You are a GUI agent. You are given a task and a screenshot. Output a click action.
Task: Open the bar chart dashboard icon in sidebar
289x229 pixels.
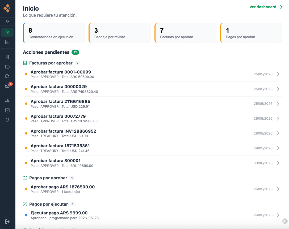(x=7, y=42)
